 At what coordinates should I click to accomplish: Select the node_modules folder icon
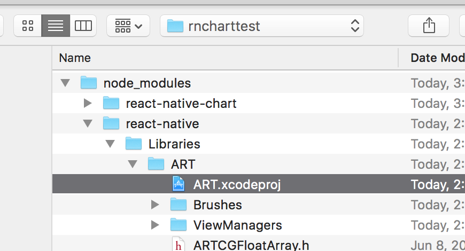pyautogui.click(x=89, y=83)
